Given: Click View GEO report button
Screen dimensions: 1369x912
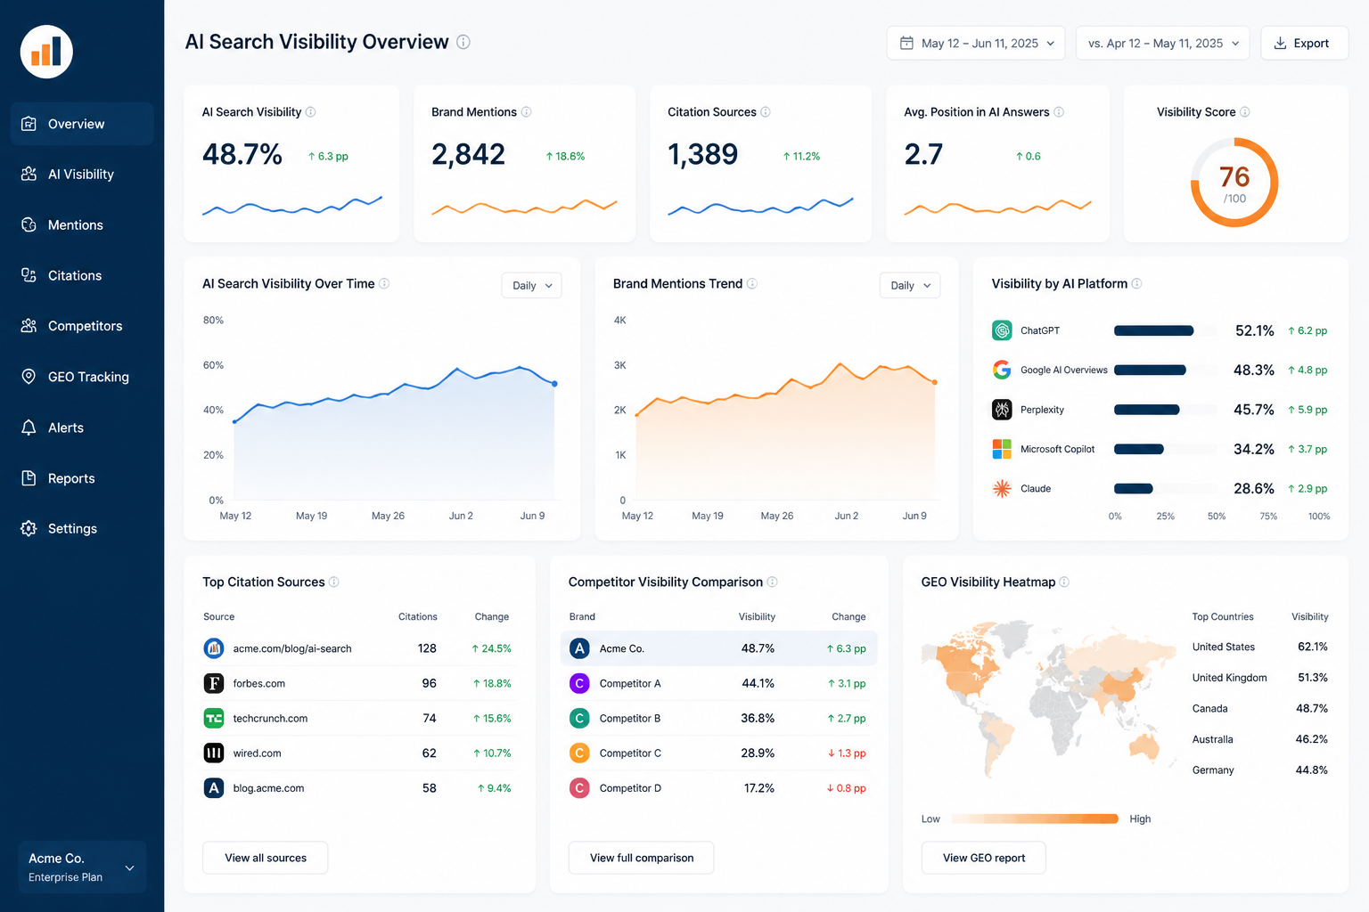Looking at the screenshot, I should pos(984,858).
